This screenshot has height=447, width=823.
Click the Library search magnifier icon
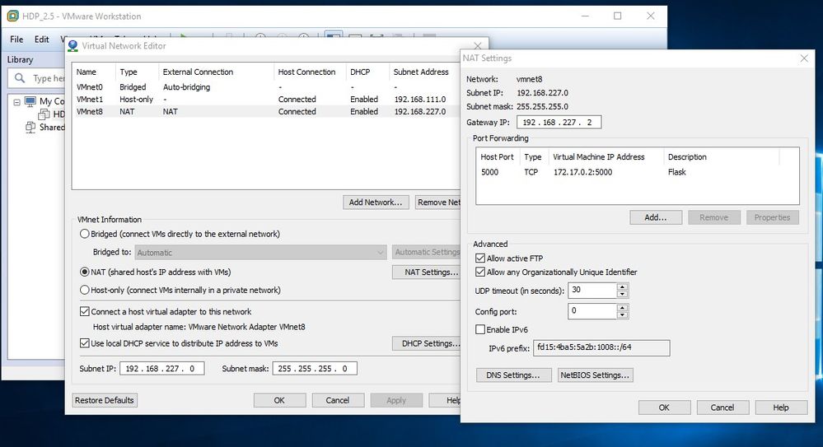[x=20, y=78]
